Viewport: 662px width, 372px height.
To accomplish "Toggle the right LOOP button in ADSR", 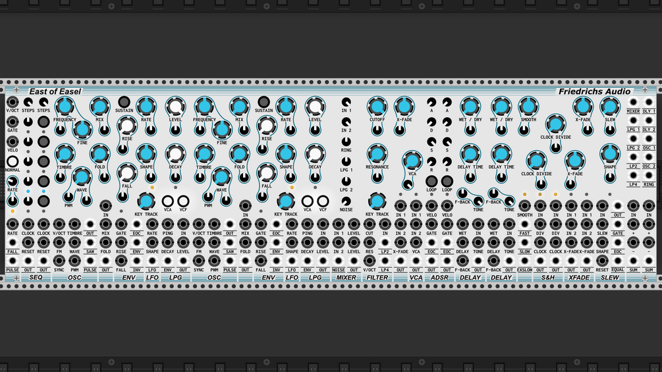I will (447, 181).
